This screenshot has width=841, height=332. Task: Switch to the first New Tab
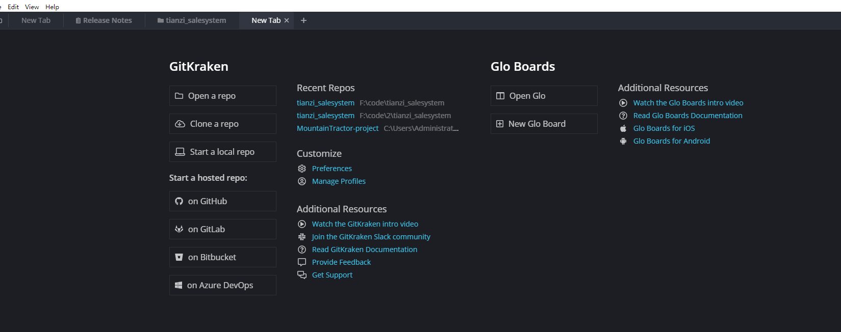pos(36,20)
